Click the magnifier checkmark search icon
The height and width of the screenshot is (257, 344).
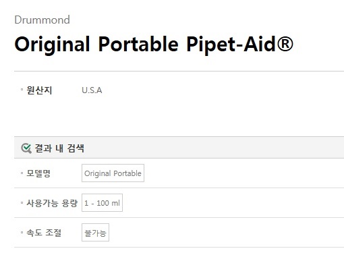pos(26,148)
